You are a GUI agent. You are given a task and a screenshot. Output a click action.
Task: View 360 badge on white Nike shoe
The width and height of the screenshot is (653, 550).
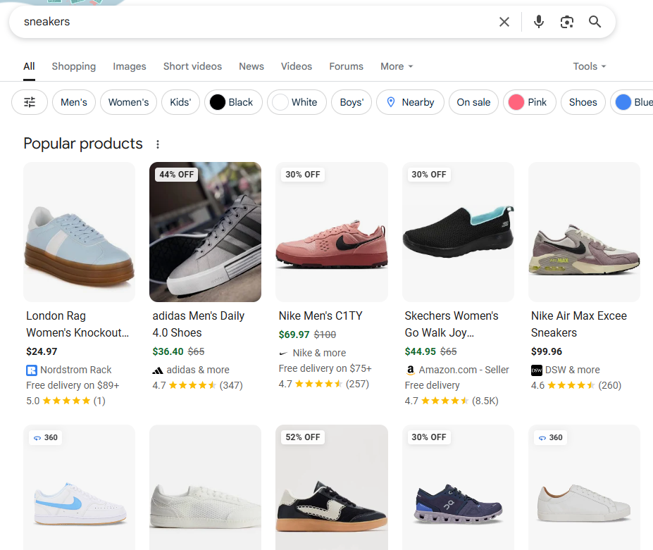tap(45, 437)
